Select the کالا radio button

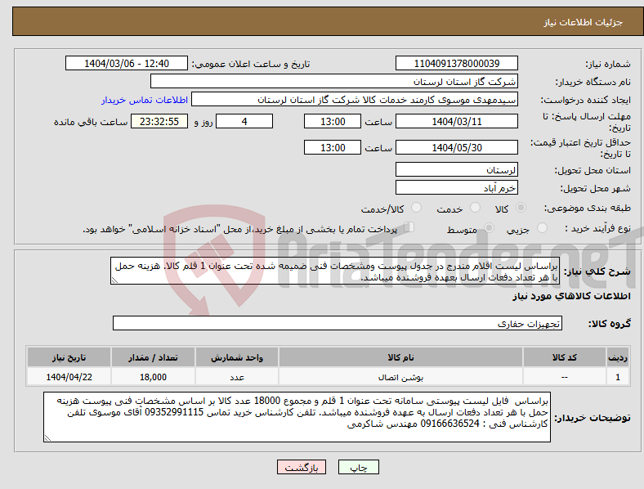tap(521, 208)
